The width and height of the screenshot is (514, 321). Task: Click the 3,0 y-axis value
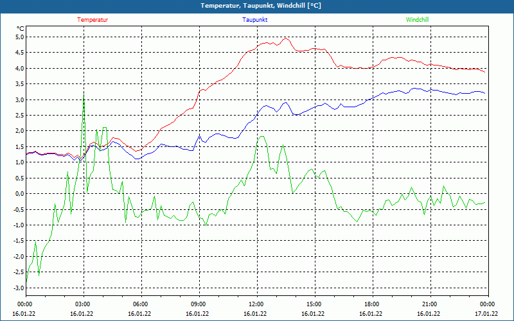[x=21, y=100]
